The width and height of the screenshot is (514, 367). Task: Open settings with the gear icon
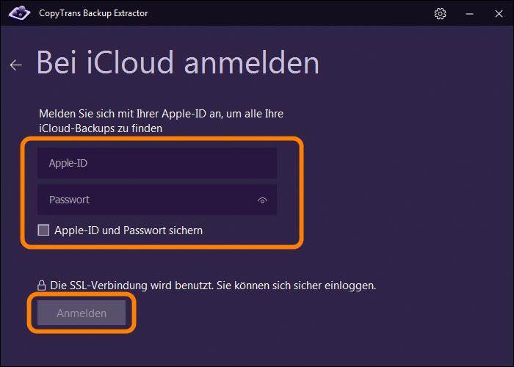point(441,13)
